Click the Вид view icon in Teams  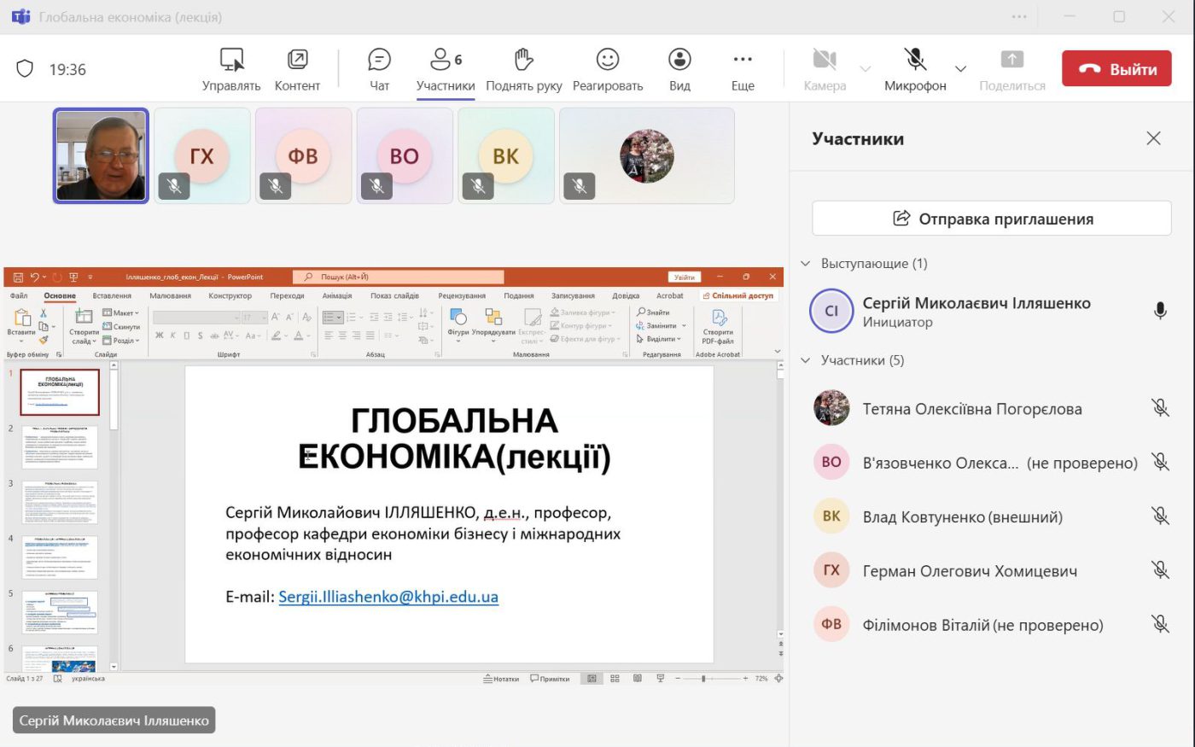click(679, 68)
